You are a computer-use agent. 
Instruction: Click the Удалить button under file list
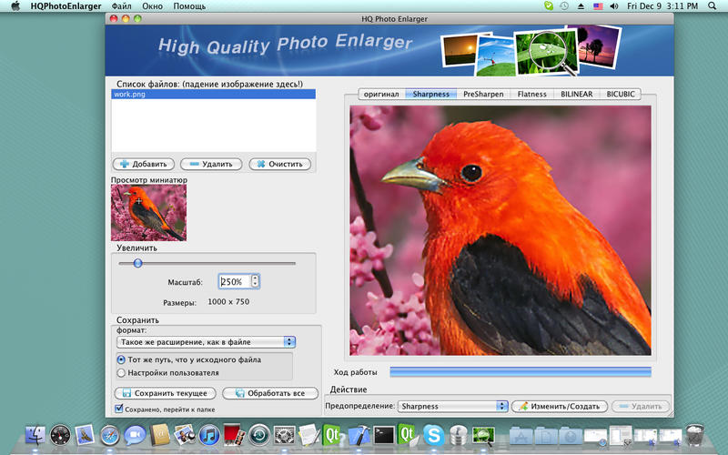(x=211, y=164)
